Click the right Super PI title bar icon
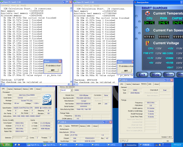This screenshot has height=147, width=183. [75, 2]
